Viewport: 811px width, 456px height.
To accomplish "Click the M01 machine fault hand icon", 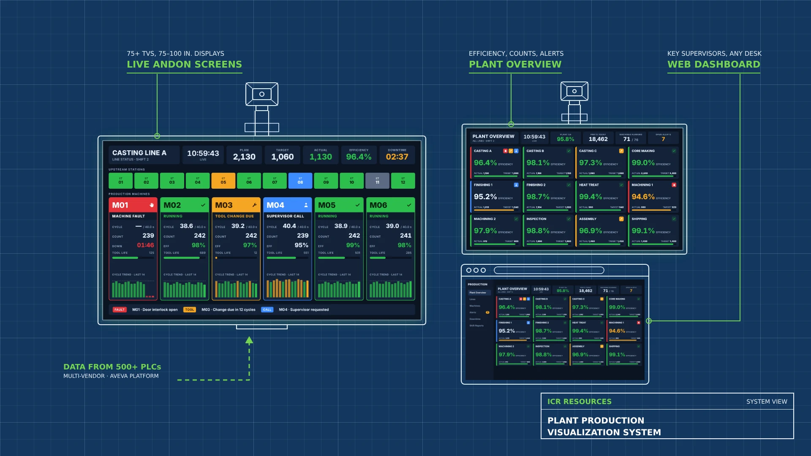I will pyautogui.click(x=152, y=205).
